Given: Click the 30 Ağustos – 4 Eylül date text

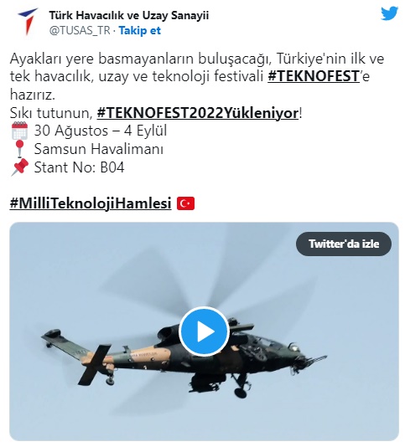Looking at the screenshot, I should click(101, 131).
